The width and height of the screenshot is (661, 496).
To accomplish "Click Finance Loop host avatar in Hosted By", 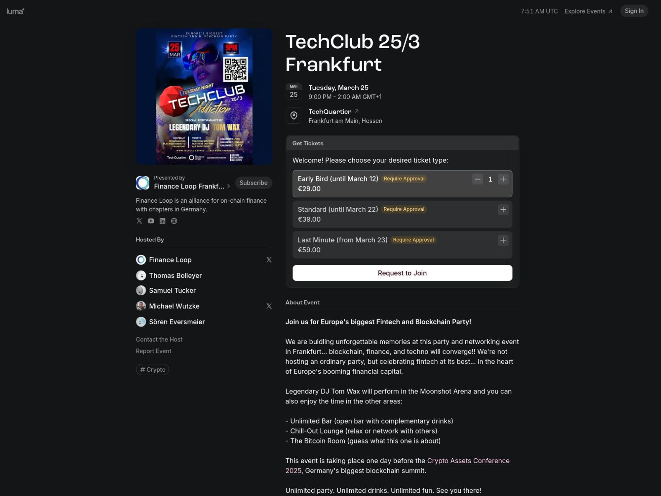I will (x=141, y=260).
